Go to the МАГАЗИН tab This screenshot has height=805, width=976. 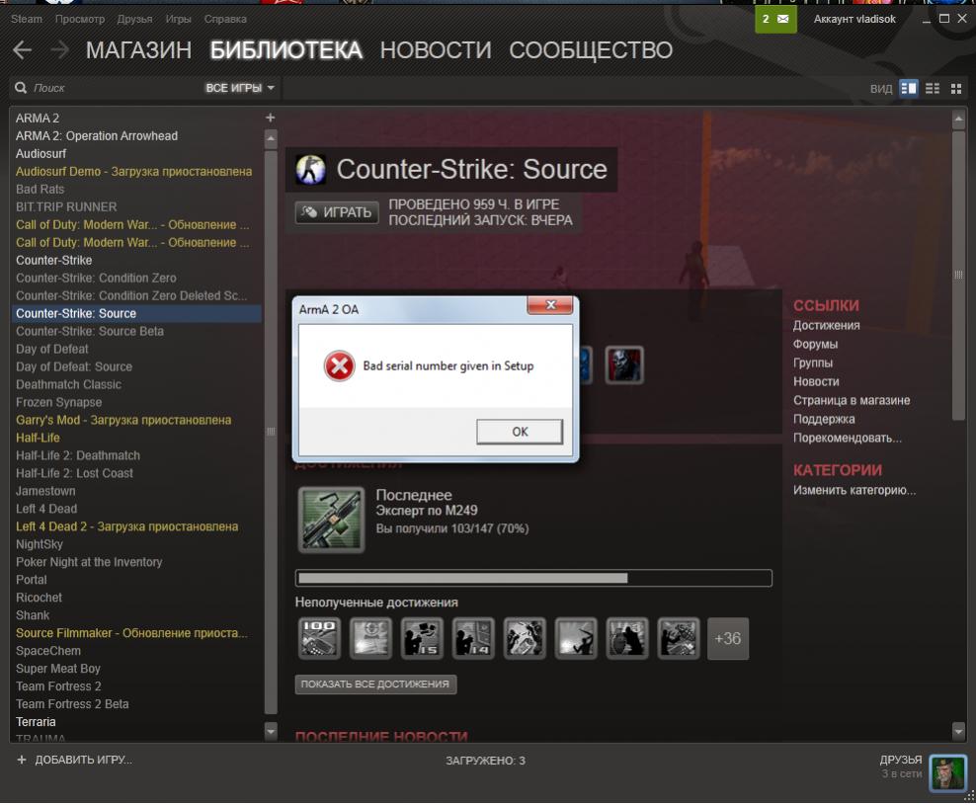[139, 50]
